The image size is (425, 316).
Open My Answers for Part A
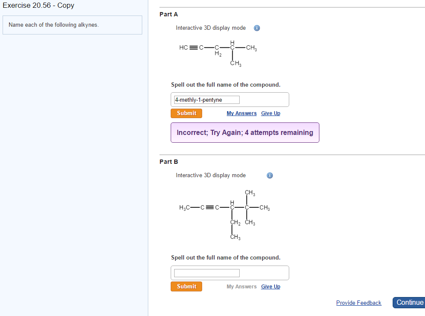[241, 113]
